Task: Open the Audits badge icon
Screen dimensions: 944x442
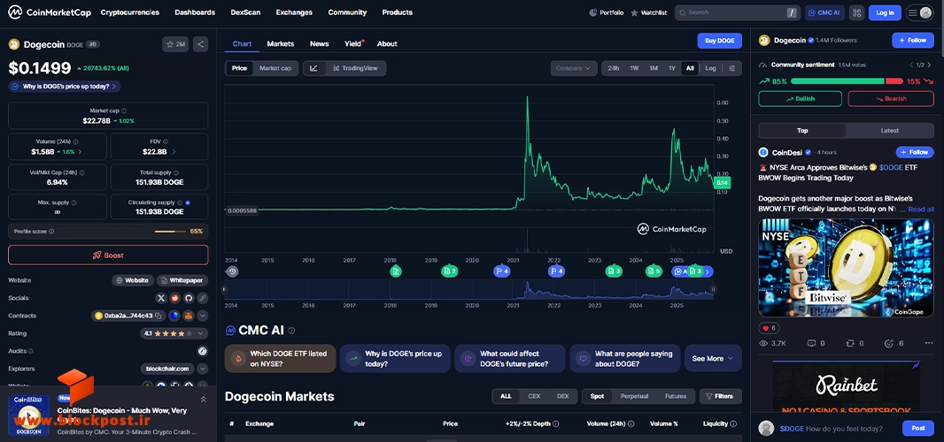Action: point(203,351)
